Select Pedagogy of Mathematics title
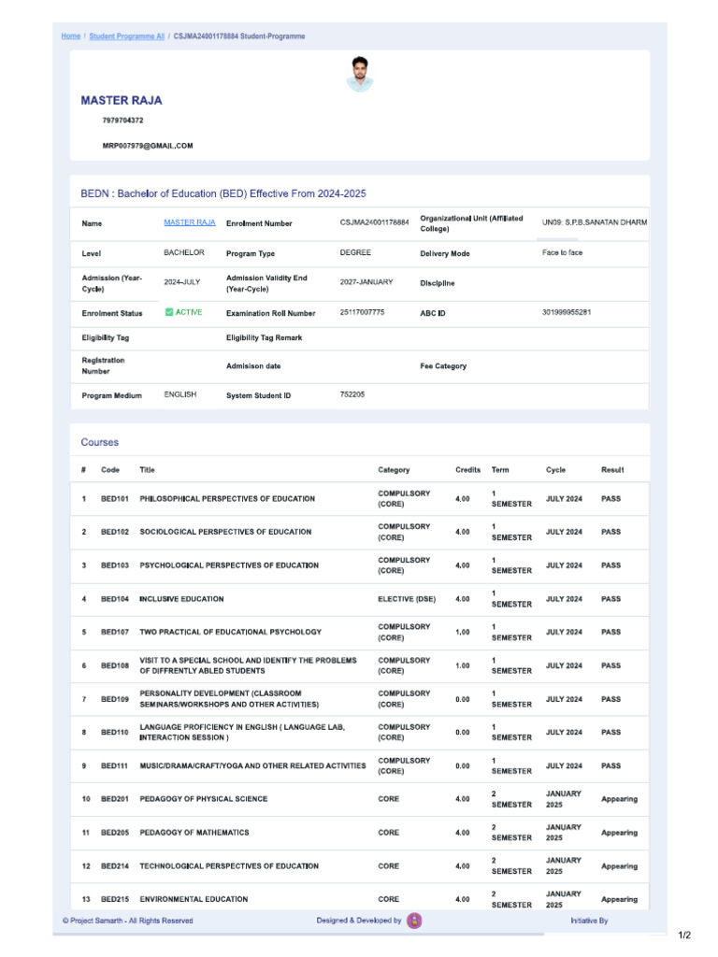 tap(194, 833)
